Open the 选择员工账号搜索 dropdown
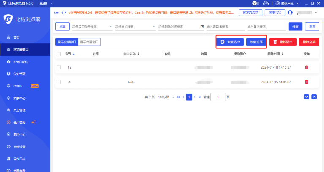The width and height of the screenshot is (324, 172). [92, 26]
